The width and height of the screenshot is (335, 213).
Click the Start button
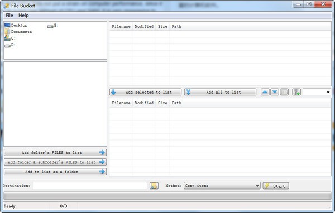click(x=276, y=186)
